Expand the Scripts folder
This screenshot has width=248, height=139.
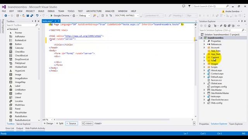tap(204, 67)
